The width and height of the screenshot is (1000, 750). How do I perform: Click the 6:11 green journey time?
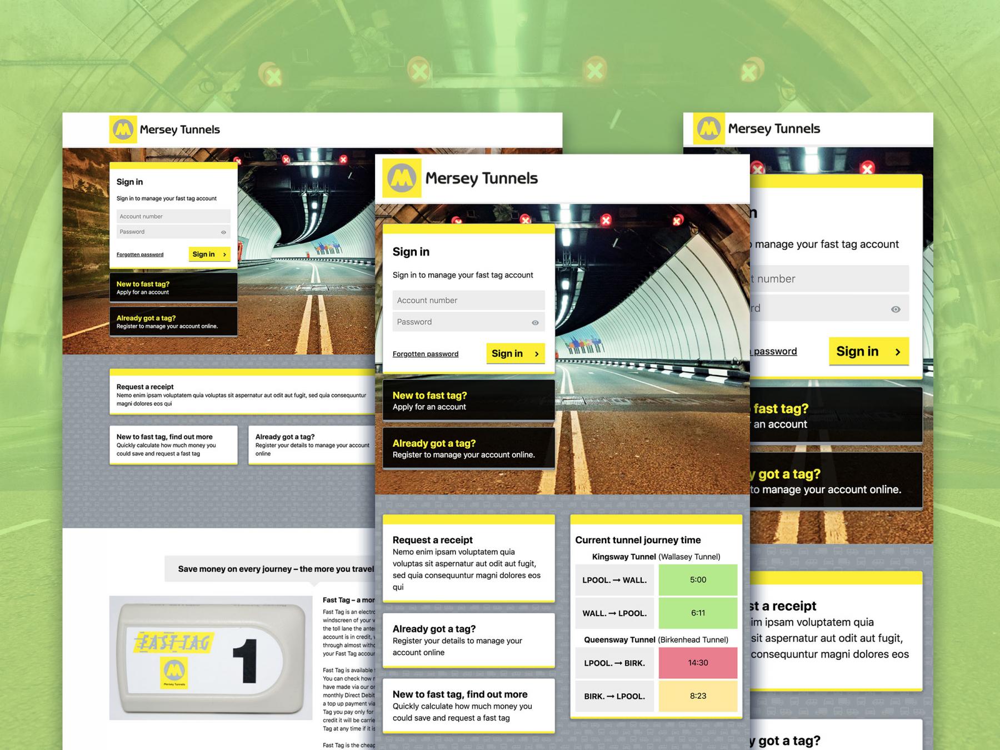coord(698,613)
